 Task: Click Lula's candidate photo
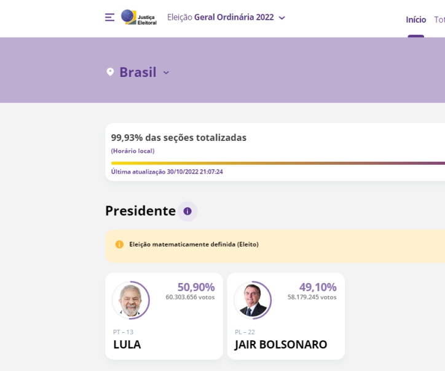tap(130, 300)
